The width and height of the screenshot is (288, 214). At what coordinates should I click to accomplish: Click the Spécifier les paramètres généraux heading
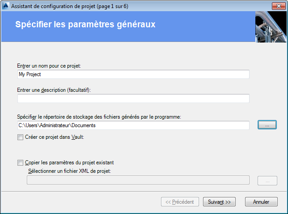(x=85, y=24)
